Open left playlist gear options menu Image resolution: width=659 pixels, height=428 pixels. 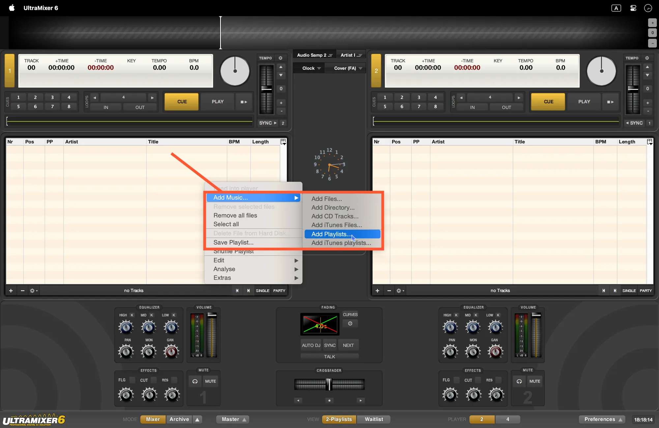tap(33, 291)
